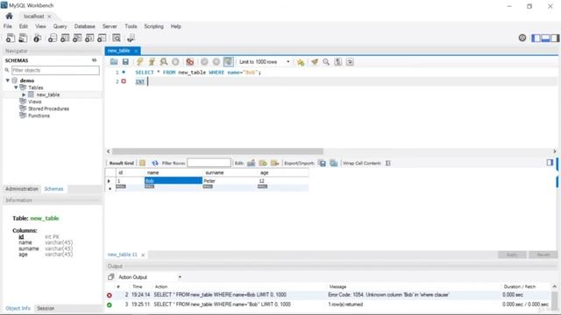Beautify the SQL query broom icon

[315, 62]
